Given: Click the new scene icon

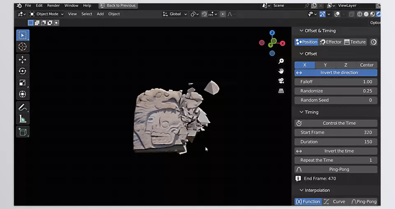Looking at the screenshot, I should pyautogui.click(x=314, y=5).
